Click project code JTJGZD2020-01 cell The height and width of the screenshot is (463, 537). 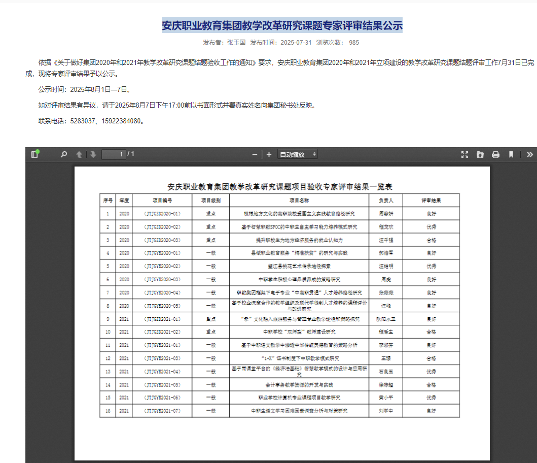click(162, 214)
